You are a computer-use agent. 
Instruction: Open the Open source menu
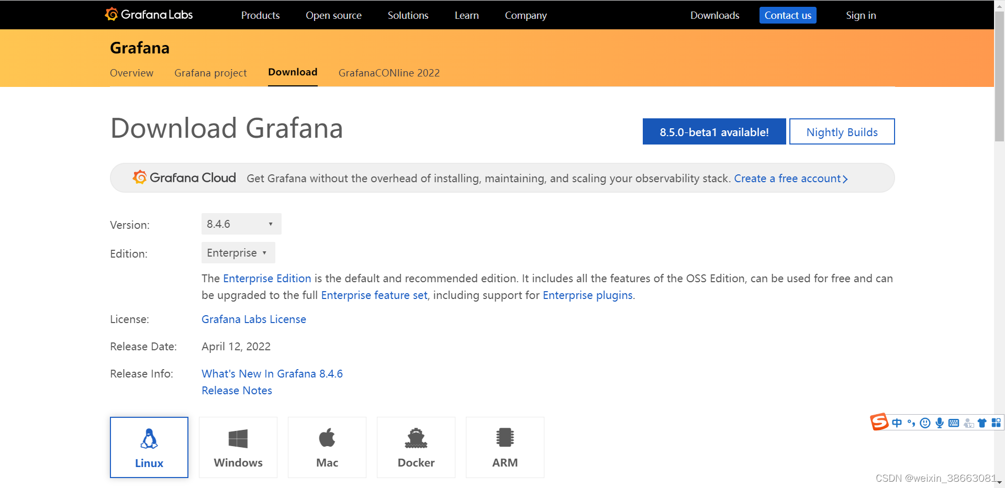click(x=333, y=16)
